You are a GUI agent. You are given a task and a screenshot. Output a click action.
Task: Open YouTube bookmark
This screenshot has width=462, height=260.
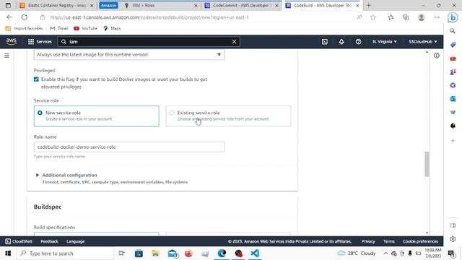[x=85, y=28]
